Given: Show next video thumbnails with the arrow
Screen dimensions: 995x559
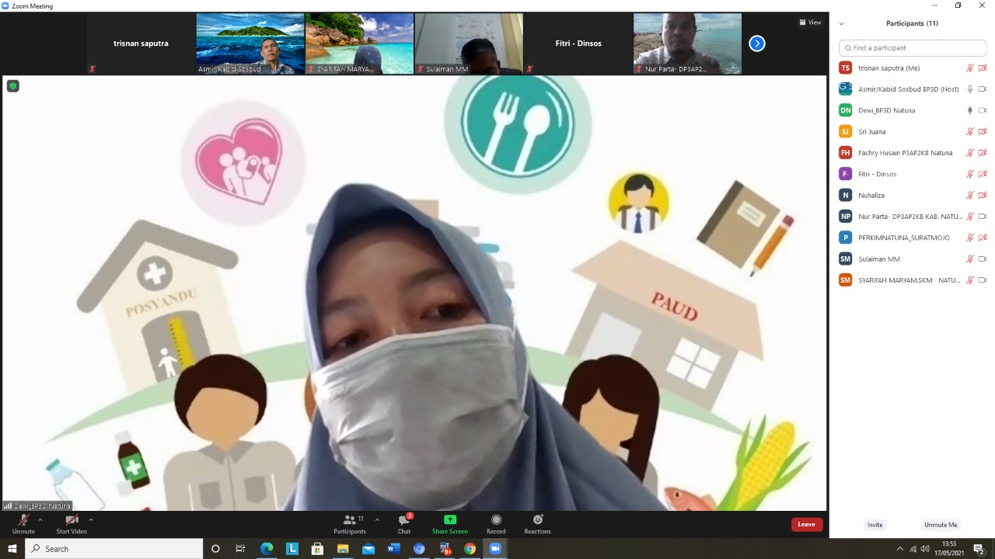Looking at the screenshot, I should coord(756,43).
